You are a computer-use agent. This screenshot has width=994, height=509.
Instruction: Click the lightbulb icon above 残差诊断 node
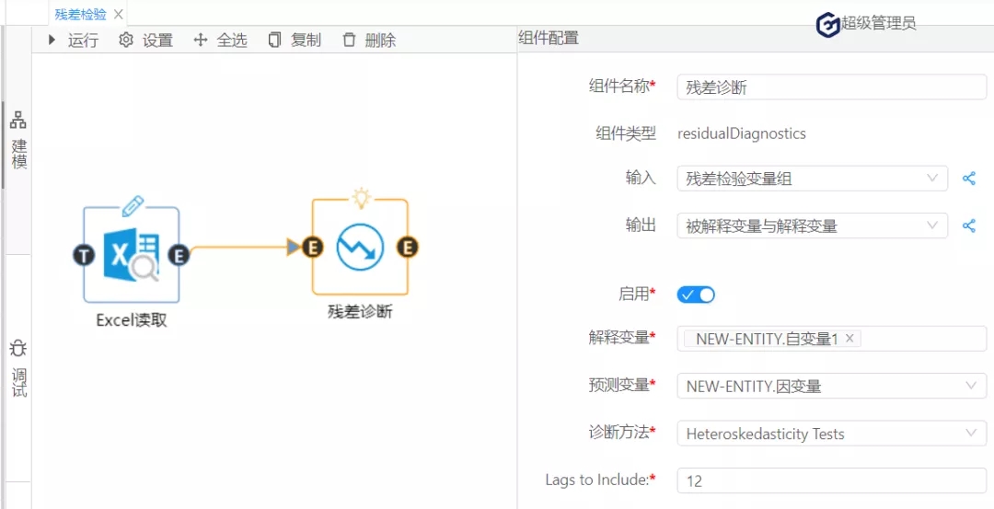coord(361,196)
